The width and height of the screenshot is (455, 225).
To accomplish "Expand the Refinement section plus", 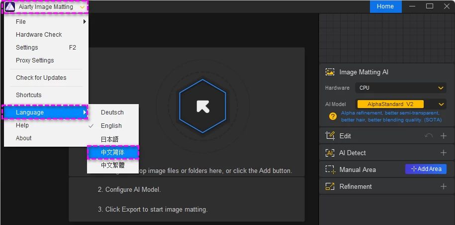I will point(443,186).
